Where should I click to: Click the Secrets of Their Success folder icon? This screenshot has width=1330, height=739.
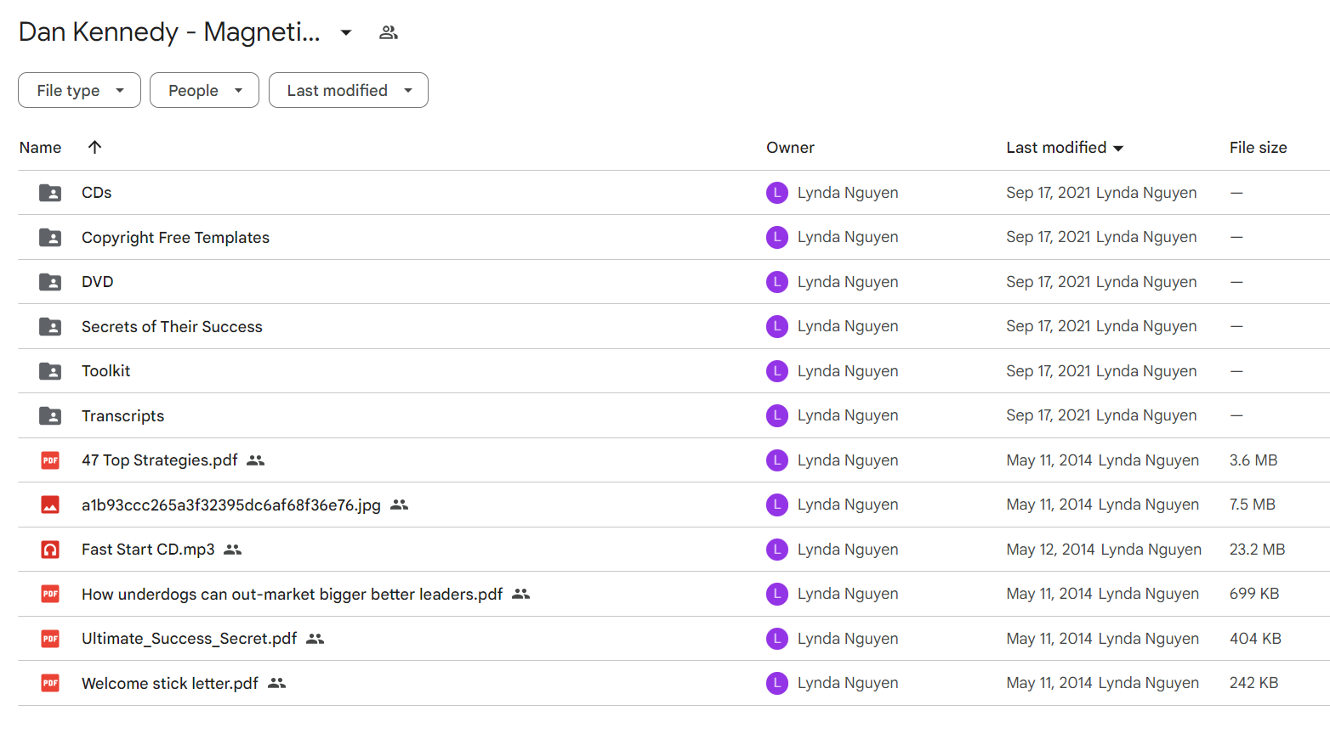50,326
